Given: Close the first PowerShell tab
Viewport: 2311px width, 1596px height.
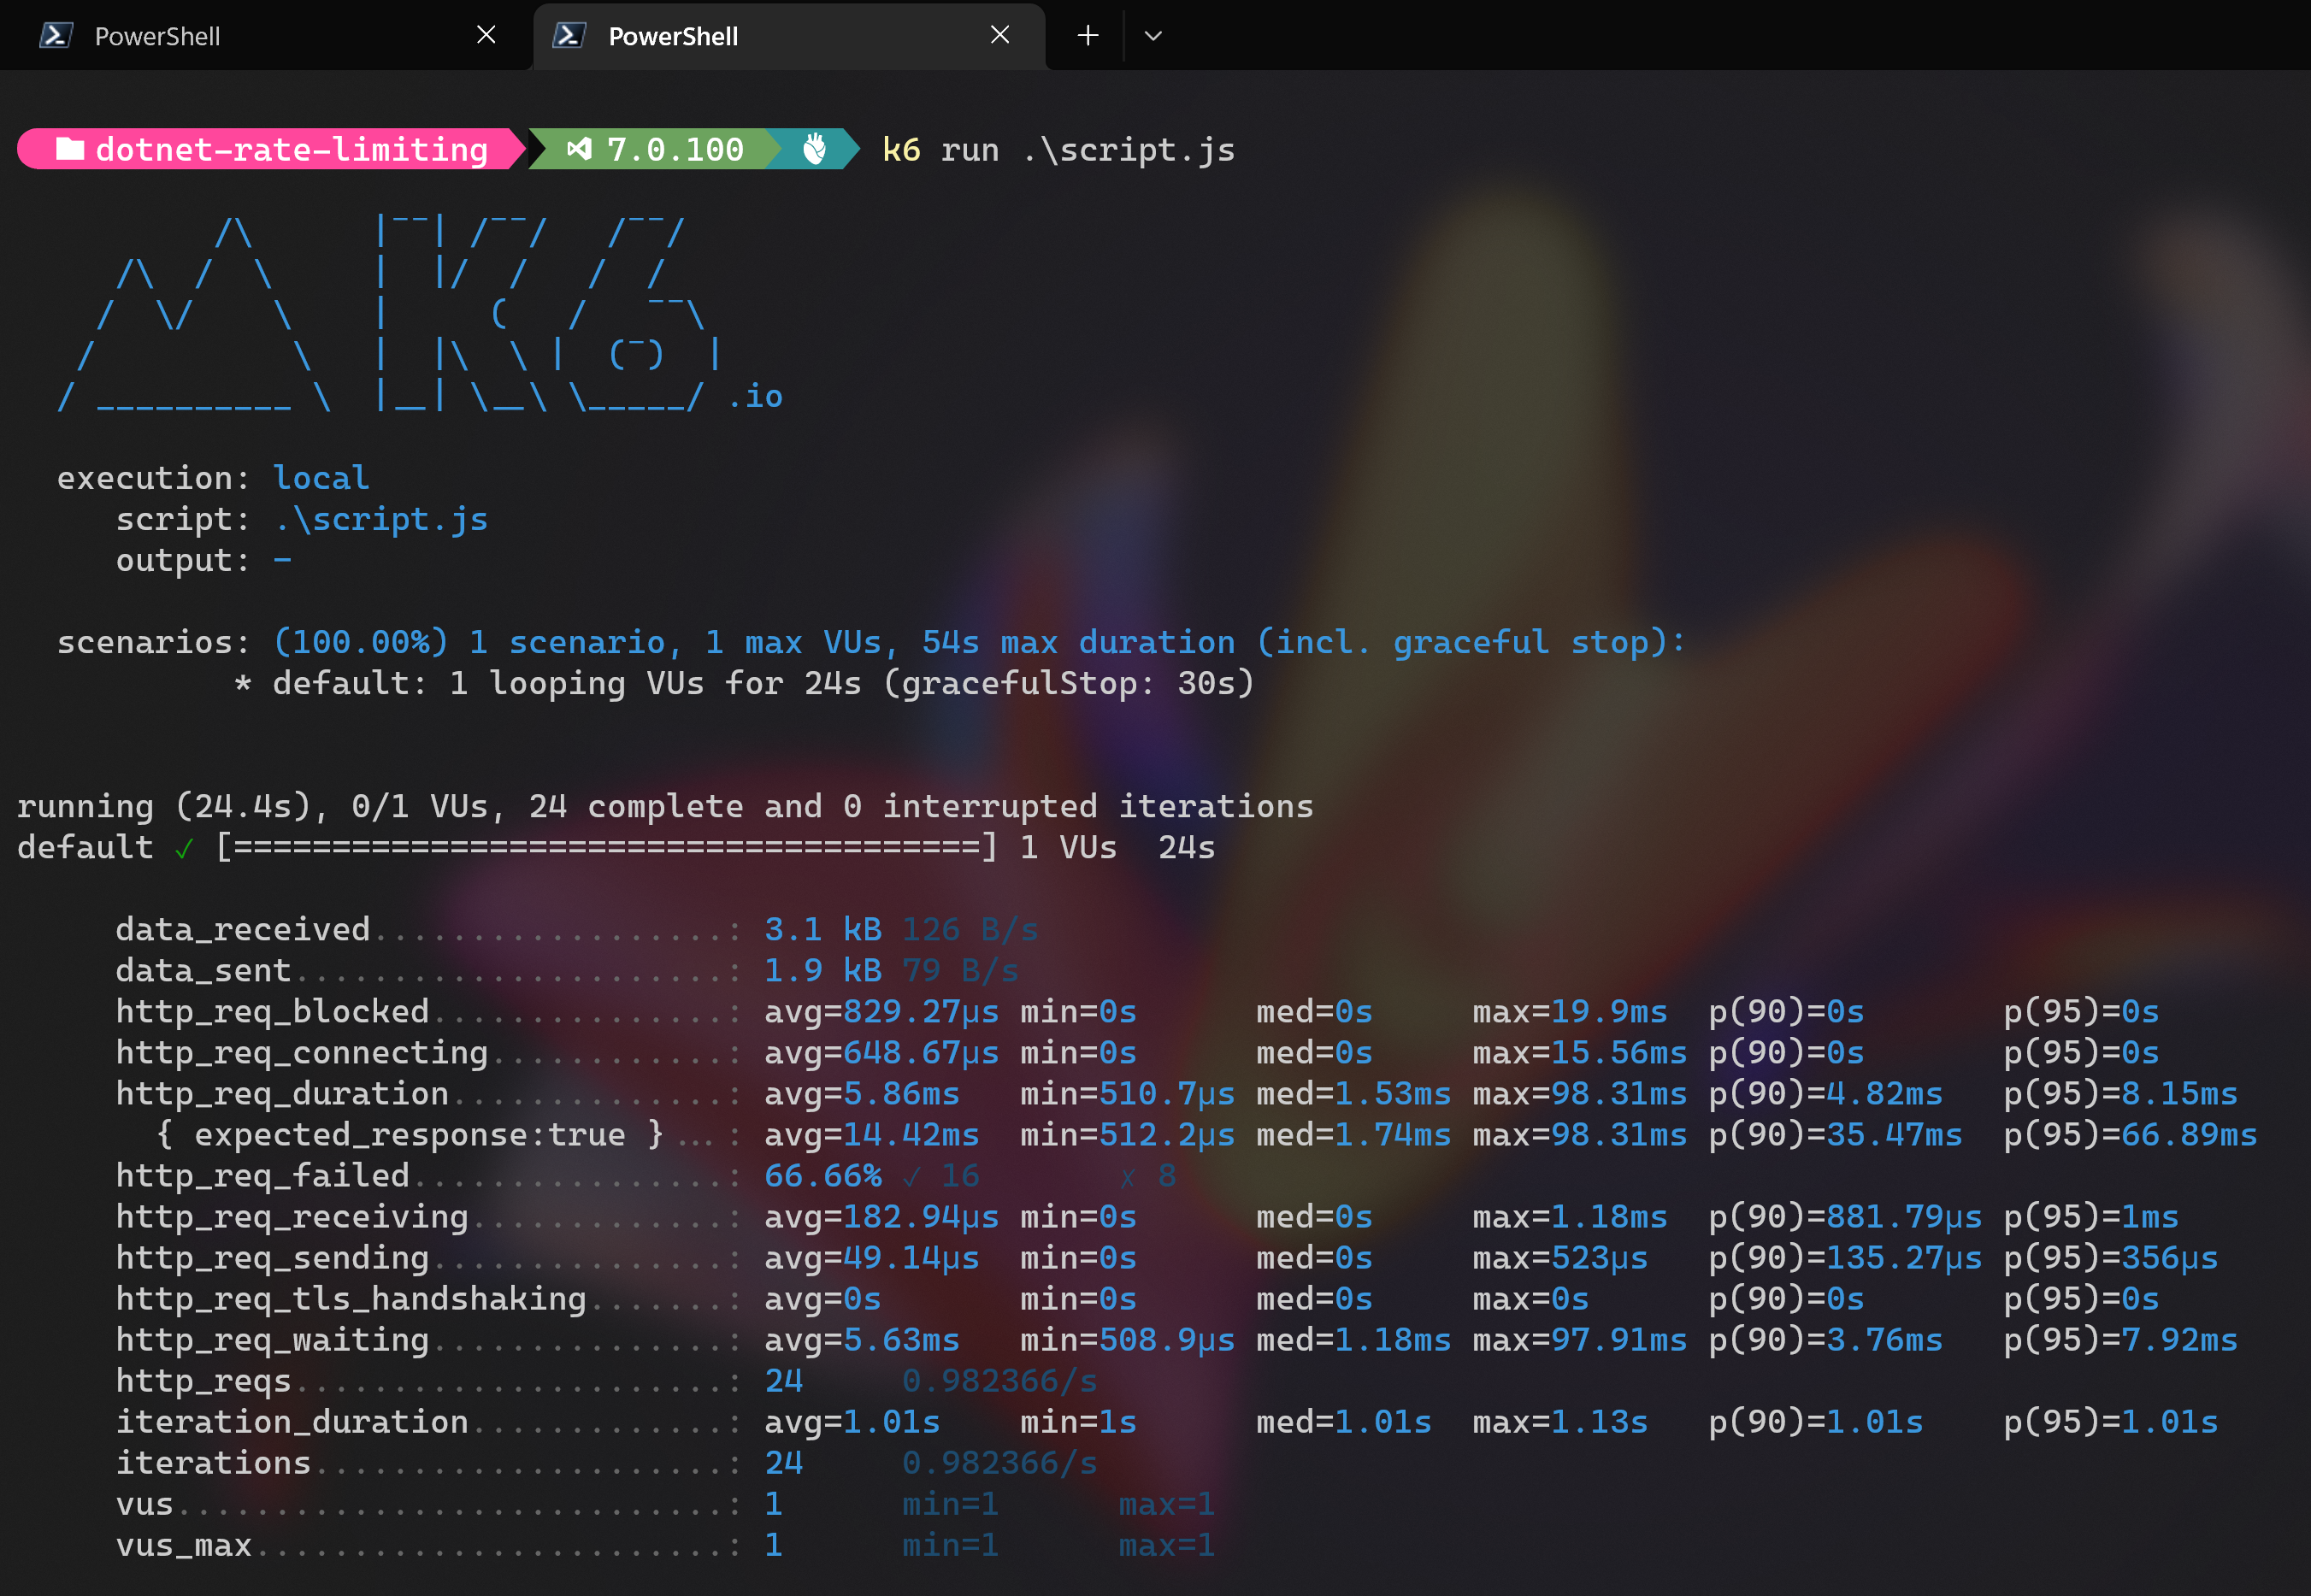Looking at the screenshot, I should click(x=486, y=35).
